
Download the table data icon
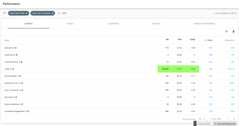pyautogui.click(x=233, y=32)
